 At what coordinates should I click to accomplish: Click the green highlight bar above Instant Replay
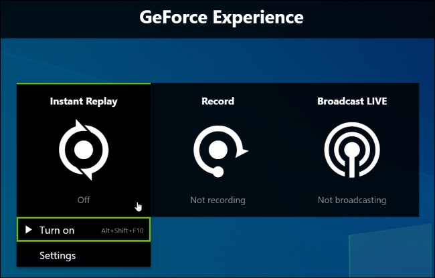(x=84, y=84)
